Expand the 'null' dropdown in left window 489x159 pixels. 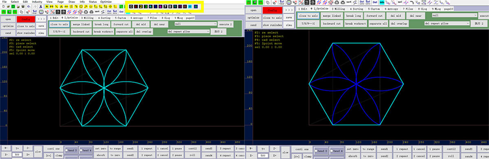click(x=196, y=24)
